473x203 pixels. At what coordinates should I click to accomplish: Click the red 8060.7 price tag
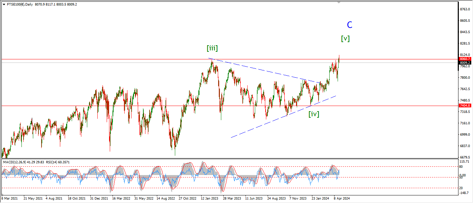click(x=465, y=59)
